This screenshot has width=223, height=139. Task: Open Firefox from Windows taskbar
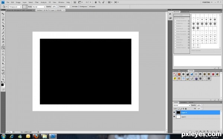[x=36, y=136]
